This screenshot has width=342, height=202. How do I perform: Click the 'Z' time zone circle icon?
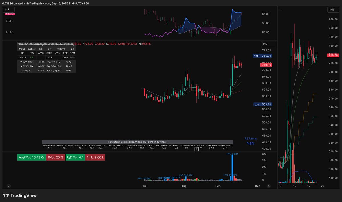point(9,186)
